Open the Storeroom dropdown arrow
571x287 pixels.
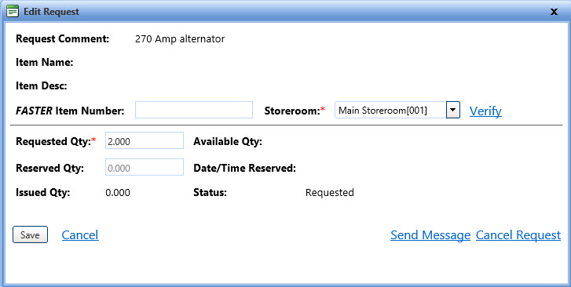click(453, 110)
